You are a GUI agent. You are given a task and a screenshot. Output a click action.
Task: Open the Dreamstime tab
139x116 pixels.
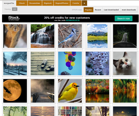pos(35,3)
